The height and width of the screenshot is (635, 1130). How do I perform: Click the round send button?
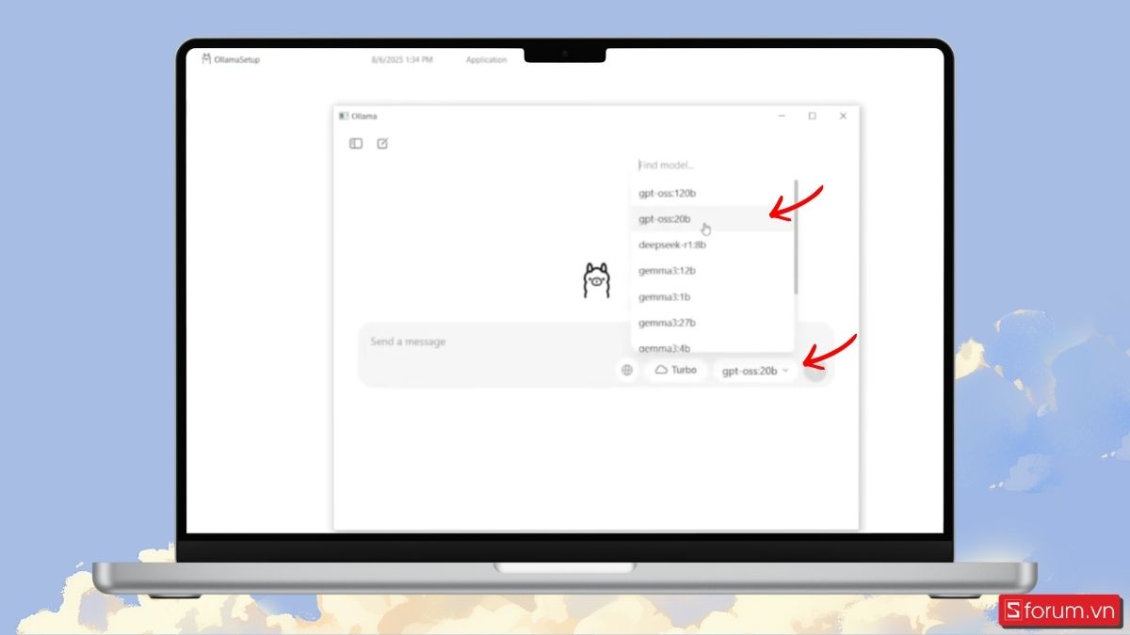point(816,371)
